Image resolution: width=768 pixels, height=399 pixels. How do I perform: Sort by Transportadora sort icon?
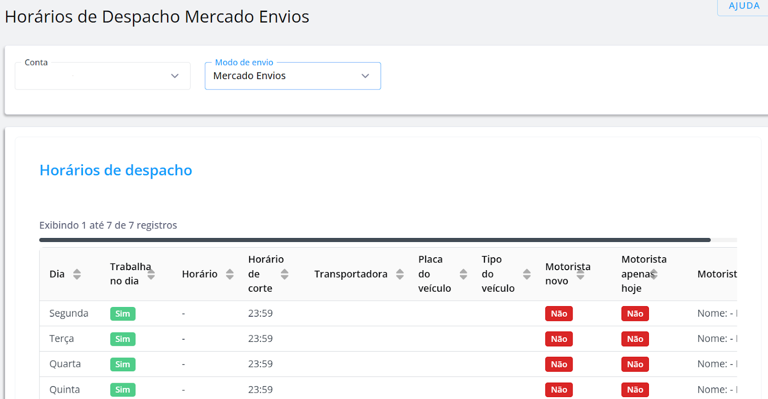click(400, 274)
